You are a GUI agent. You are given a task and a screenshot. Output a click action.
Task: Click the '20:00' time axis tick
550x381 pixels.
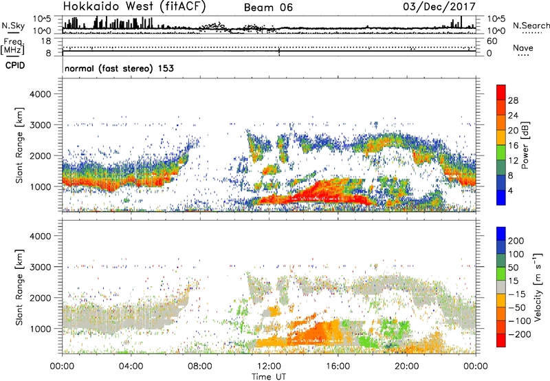coord(406,367)
